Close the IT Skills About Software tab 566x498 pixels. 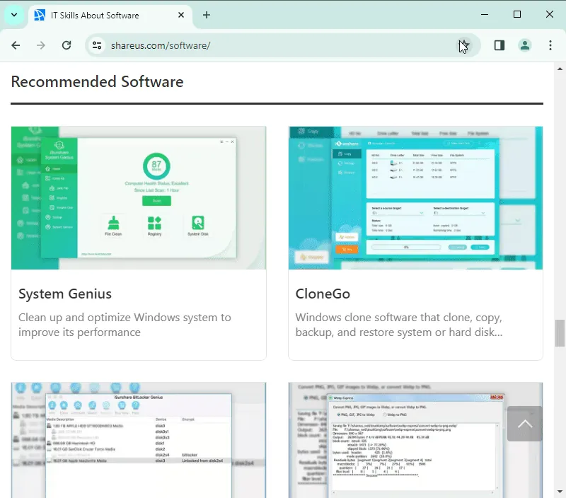pos(181,15)
